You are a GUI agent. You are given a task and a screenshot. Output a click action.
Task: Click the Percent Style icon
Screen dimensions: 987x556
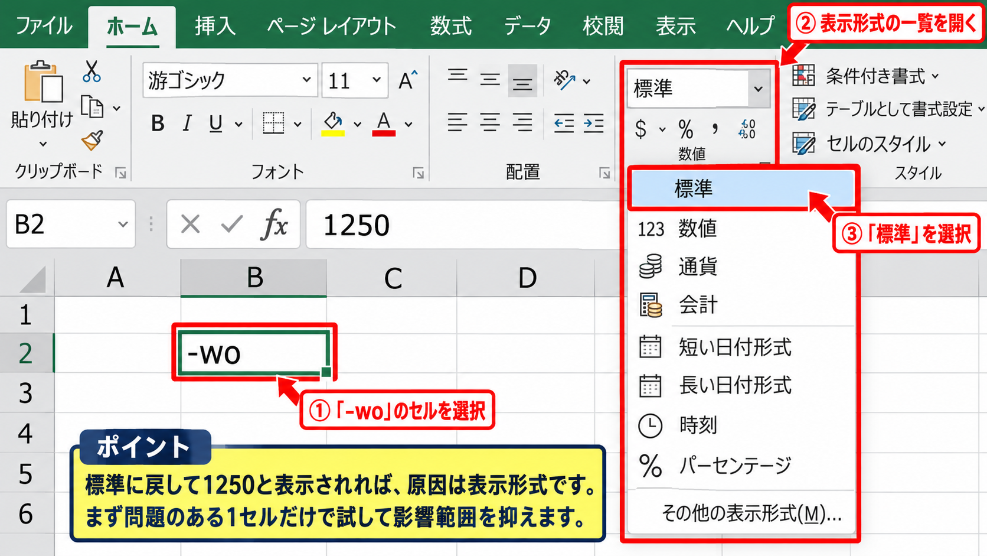point(685,128)
